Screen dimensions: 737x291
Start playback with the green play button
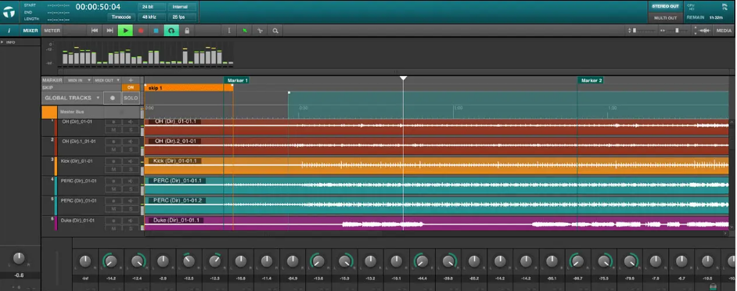coord(125,31)
